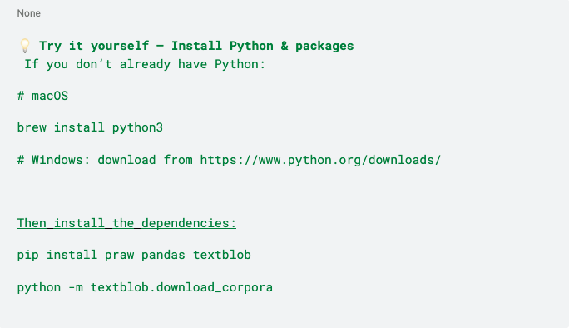The width and height of the screenshot is (569, 328).
Task: Click the 'pip install praw pandas textblob' line
Action: pos(134,255)
